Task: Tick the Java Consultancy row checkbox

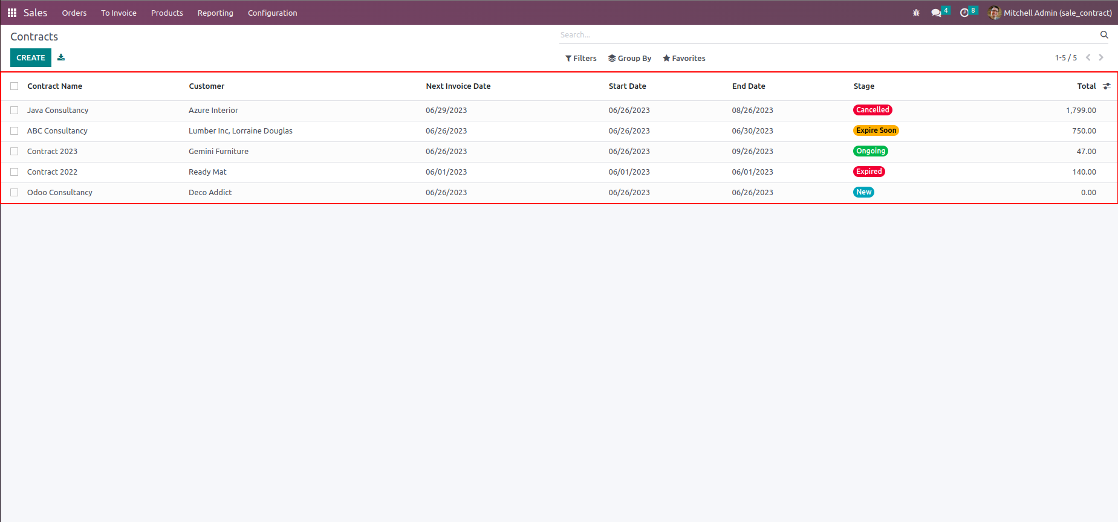Action: tap(15, 111)
